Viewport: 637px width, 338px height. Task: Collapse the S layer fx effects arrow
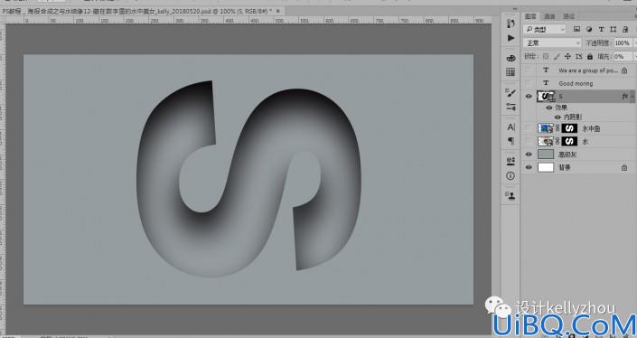pos(632,97)
